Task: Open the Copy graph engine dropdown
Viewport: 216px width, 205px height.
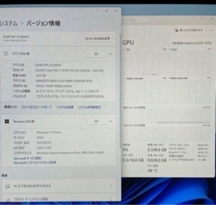Action: [x=172, y=49]
